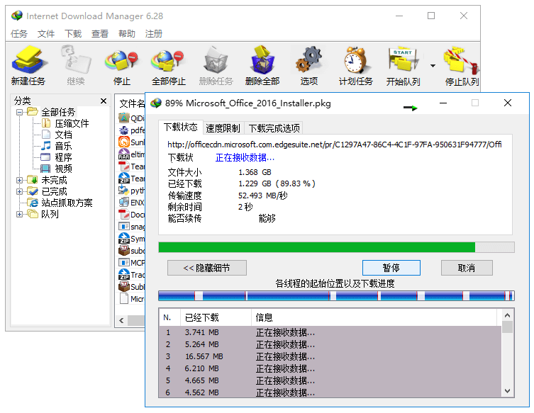The height and width of the screenshot is (413, 534).
Task: Switch to the 速度限制 tab
Action: pyautogui.click(x=223, y=128)
